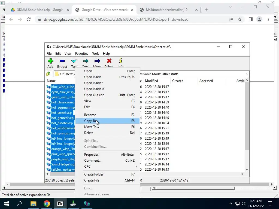Open the Windows Start menu

[x=7, y=204]
